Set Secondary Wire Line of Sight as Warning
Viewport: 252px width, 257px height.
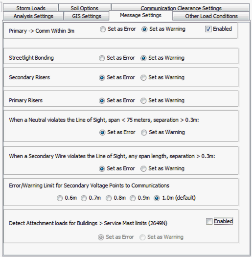(x=143, y=169)
